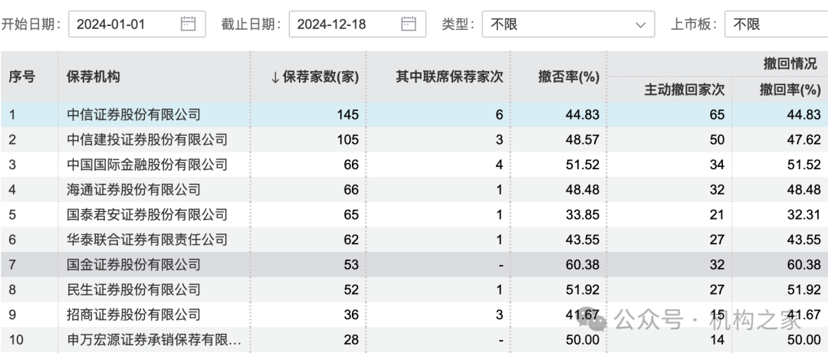Click the 主动撤回家次 value 65
828x353 pixels.
click(717, 115)
